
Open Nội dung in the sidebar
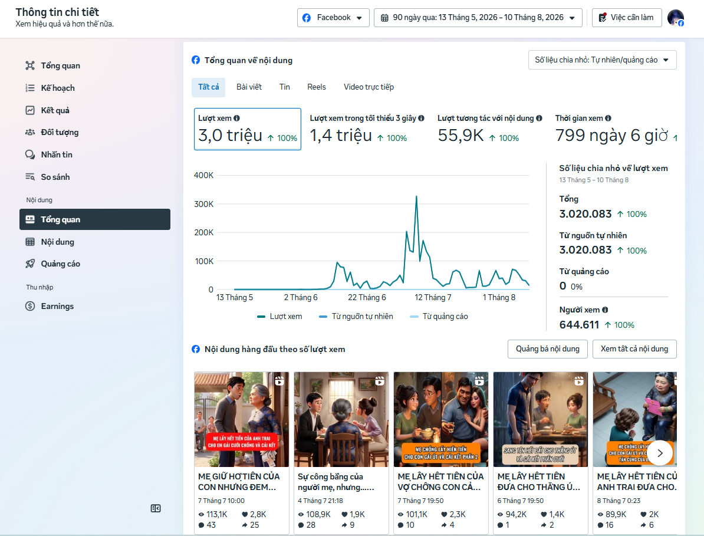coord(95,242)
